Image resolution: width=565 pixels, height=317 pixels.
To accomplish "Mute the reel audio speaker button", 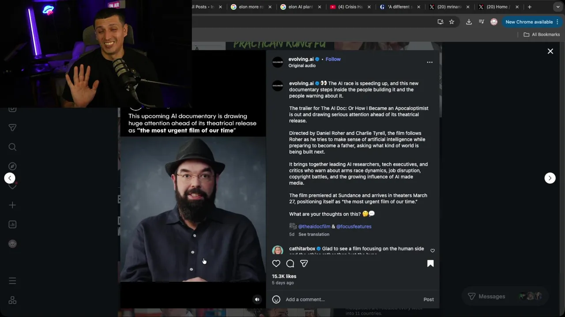I will click(x=257, y=299).
